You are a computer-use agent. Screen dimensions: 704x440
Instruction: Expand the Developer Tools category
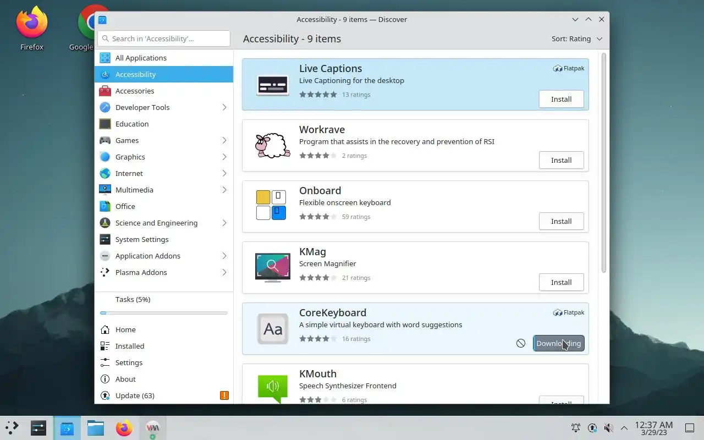[224, 107]
